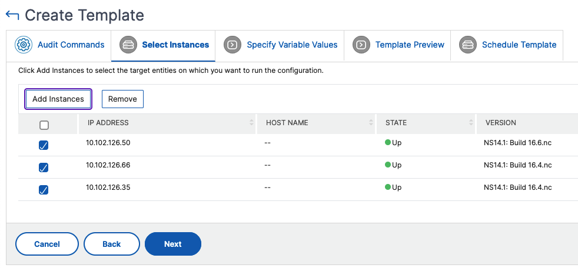
Task: Click the 'Click Add Instances to select' instruction text
Action: tap(171, 71)
